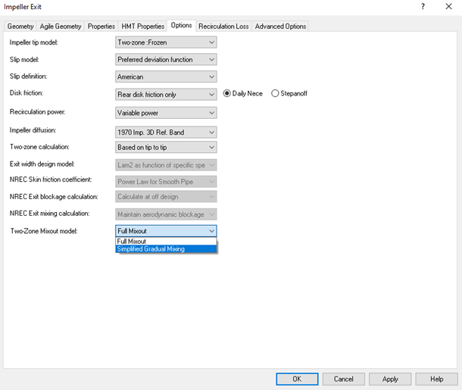
Task: Click the OK button
Action: (x=297, y=379)
